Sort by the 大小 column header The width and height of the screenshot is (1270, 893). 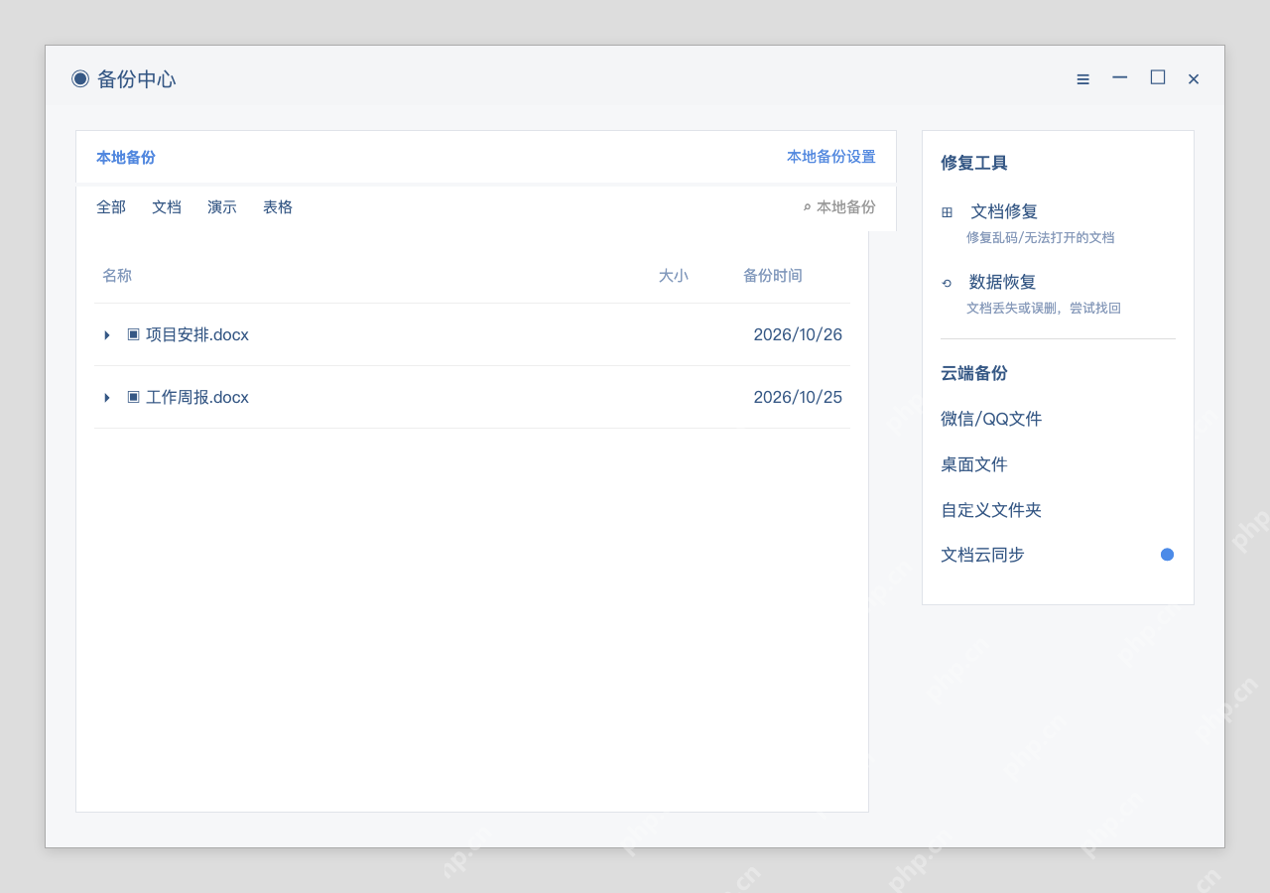tap(674, 276)
